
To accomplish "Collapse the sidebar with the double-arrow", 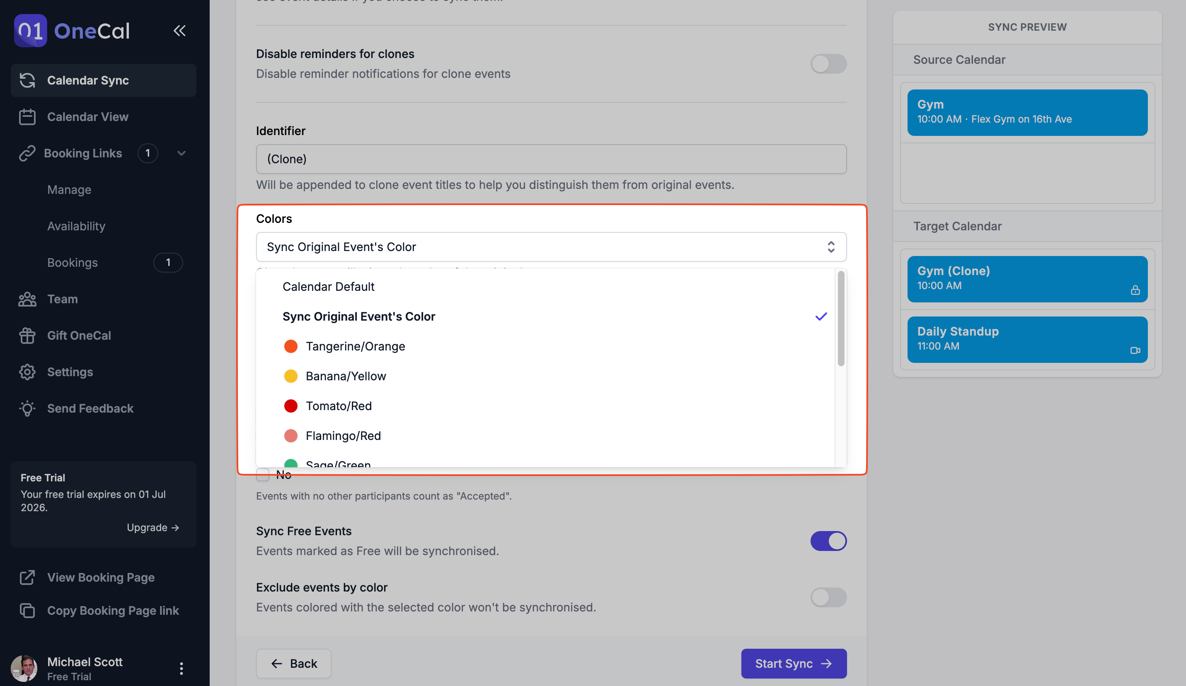I will (179, 31).
